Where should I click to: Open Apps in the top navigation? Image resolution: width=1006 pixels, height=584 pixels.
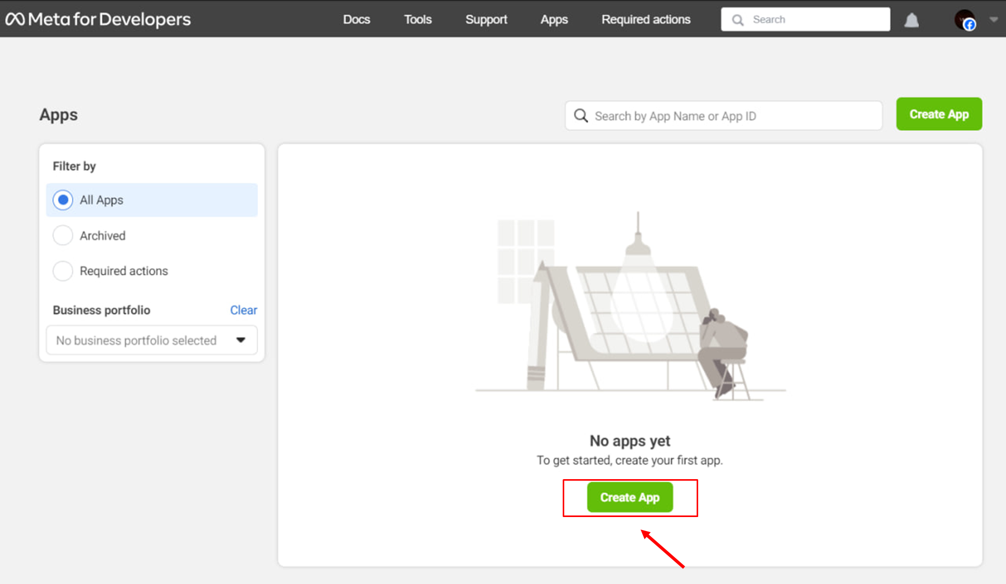coord(554,19)
